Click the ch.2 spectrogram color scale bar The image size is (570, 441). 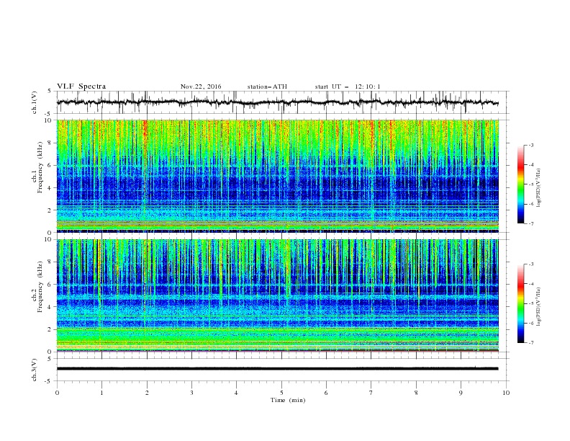tap(520, 303)
